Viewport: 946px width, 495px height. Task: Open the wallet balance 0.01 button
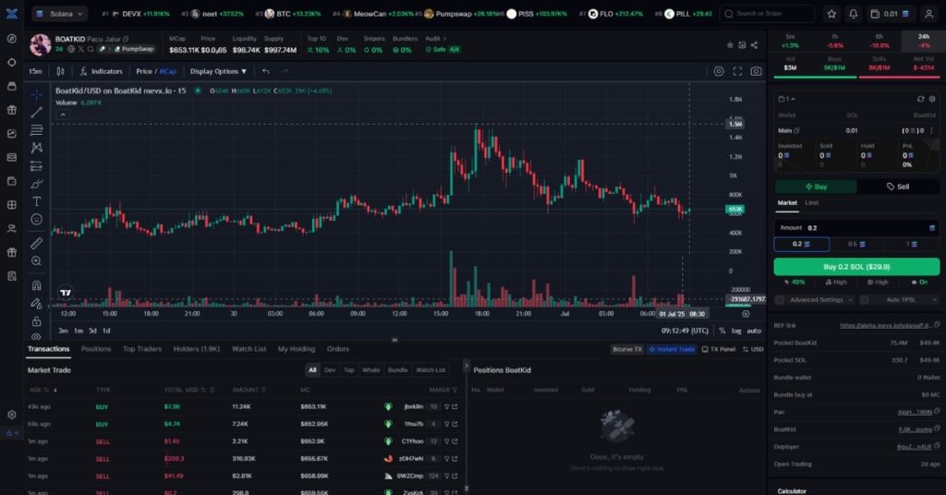[891, 13]
